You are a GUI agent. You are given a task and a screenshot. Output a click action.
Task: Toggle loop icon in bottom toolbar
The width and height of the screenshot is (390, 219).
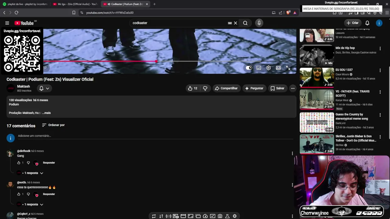point(154,216)
